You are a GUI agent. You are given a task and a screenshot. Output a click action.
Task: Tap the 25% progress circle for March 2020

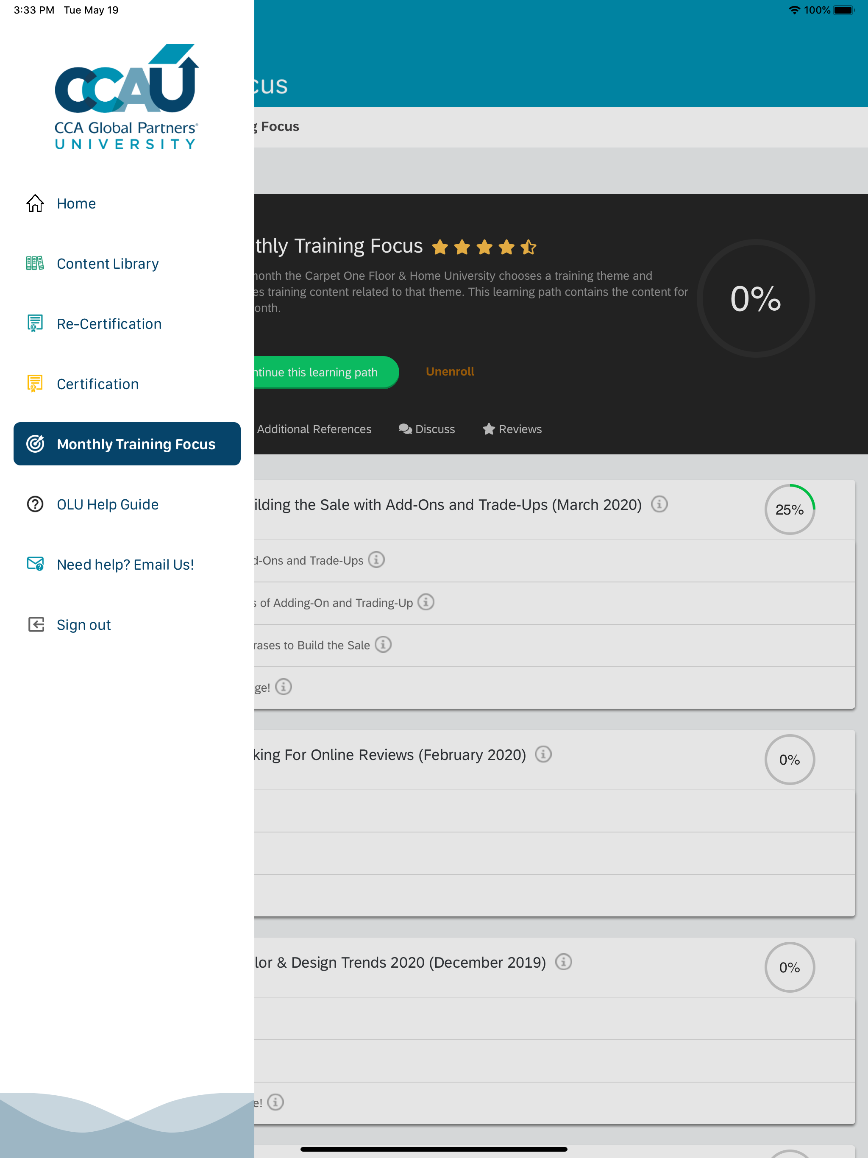790,509
